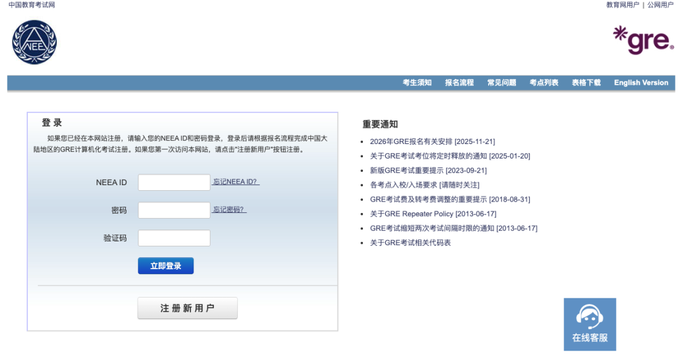Open 关于GRE Repeater Policy notice
The image size is (683, 357).
click(x=433, y=214)
